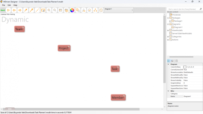
Task: Select the Packages tree item
Action: point(176,18)
